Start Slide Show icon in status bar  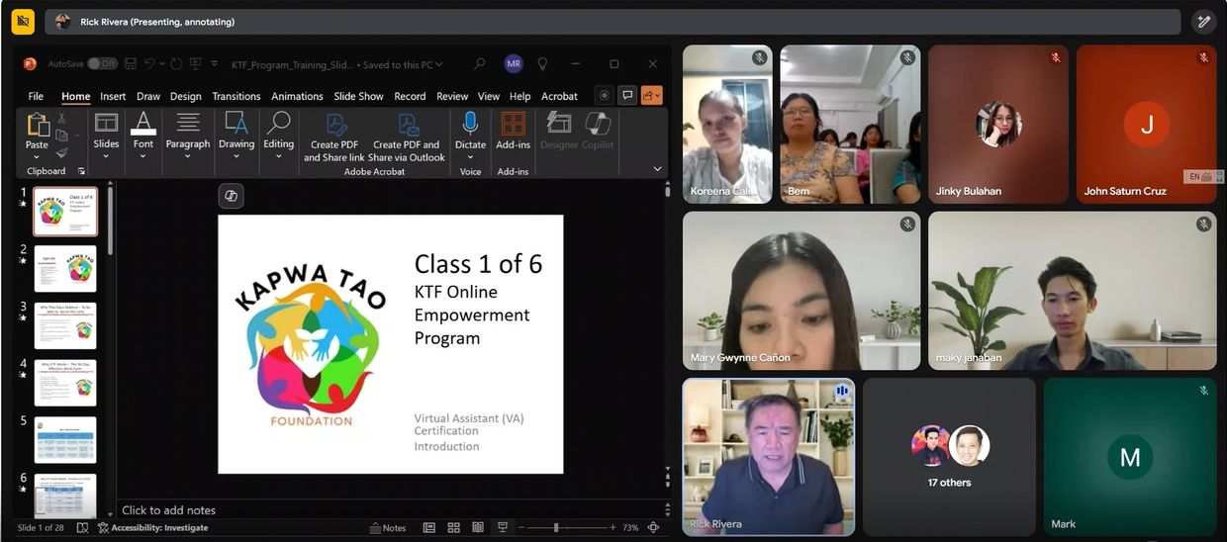503,528
